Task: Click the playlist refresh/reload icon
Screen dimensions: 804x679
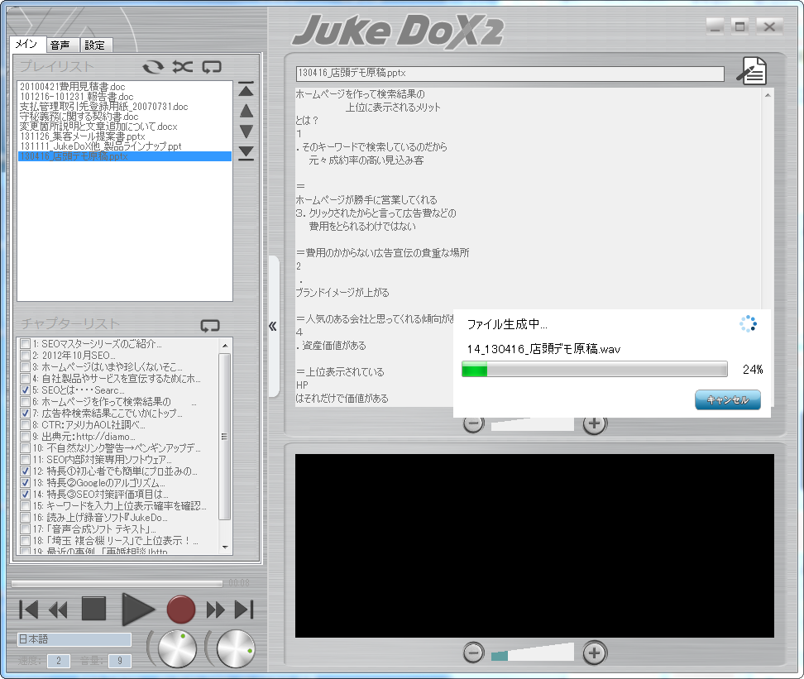Action: click(153, 67)
